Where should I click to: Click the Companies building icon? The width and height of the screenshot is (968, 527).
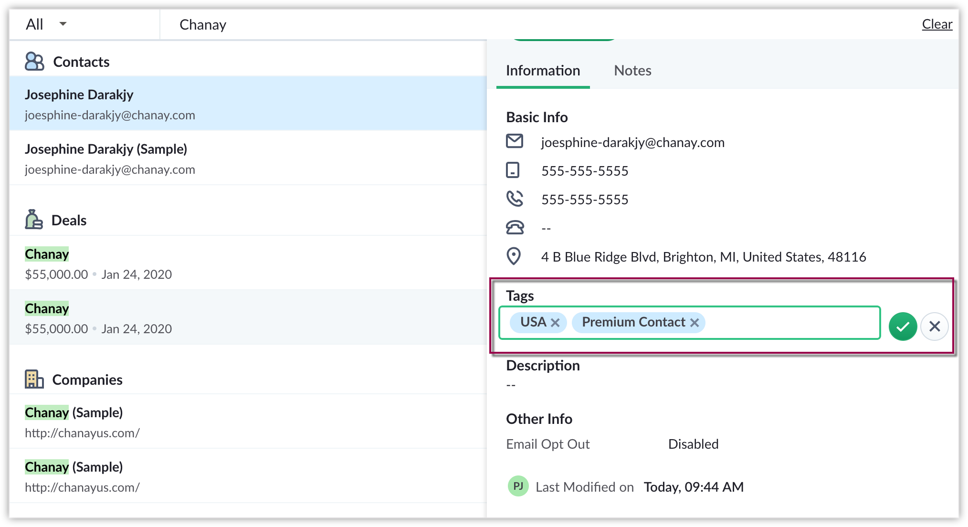click(34, 379)
